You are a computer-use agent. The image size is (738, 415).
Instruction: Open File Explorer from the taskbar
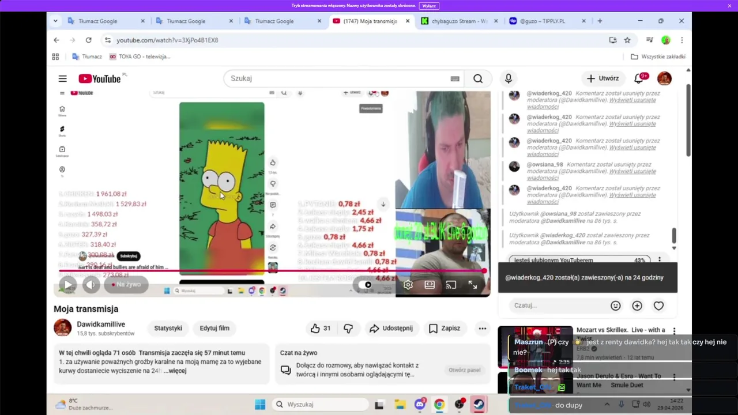(400, 405)
